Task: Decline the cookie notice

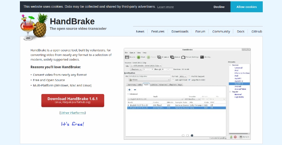Action: tap(219, 7)
